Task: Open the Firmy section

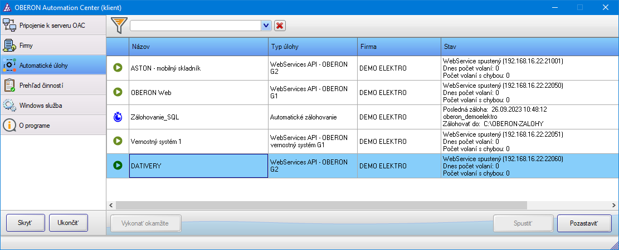Action: (53, 45)
